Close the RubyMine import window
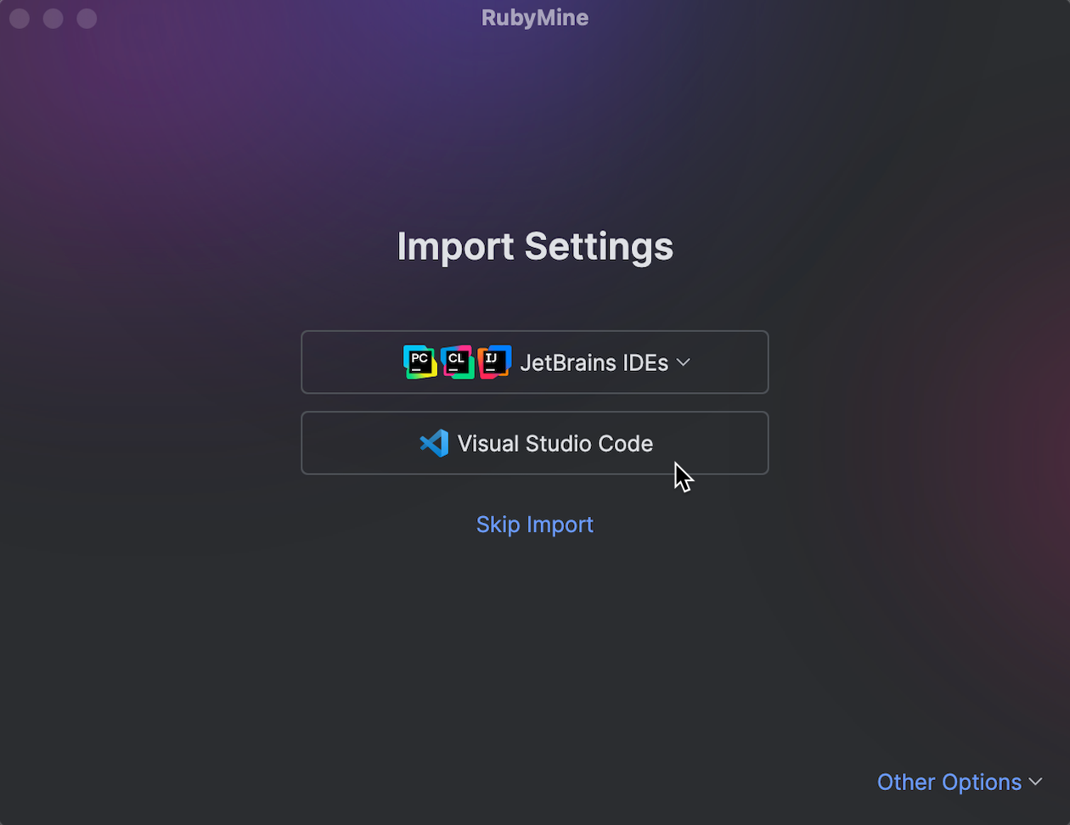This screenshot has height=825, width=1070. (19, 18)
